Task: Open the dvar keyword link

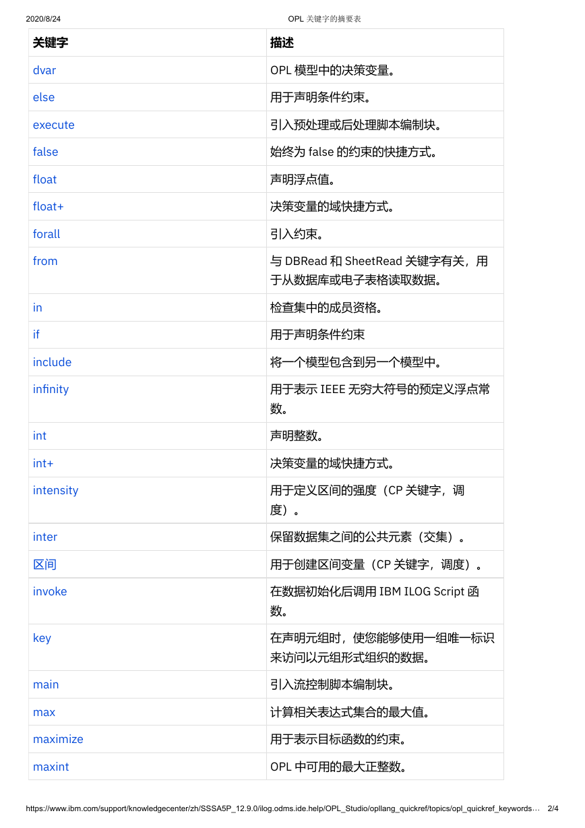Action: pos(44,70)
